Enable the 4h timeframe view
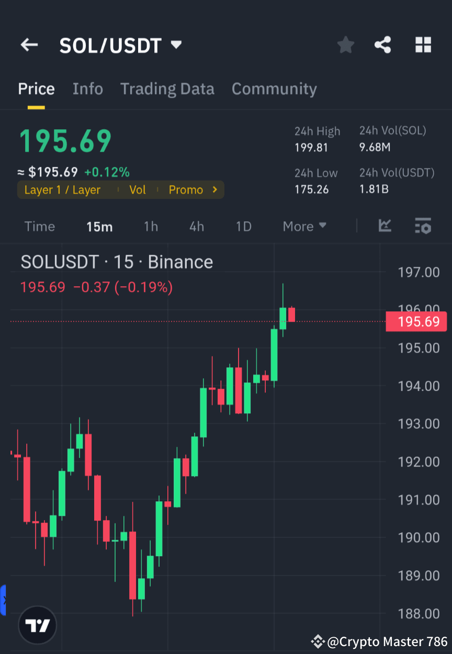This screenshot has height=654, width=452. [196, 226]
